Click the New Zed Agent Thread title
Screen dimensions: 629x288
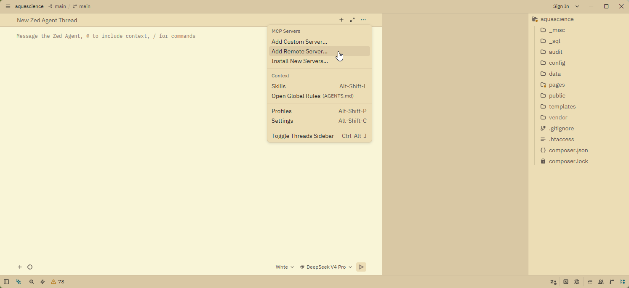[x=47, y=20]
